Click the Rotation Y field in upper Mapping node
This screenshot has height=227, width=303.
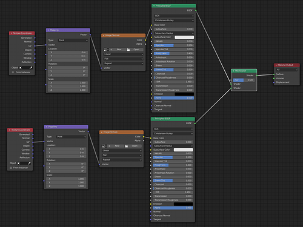pos(68,71)
